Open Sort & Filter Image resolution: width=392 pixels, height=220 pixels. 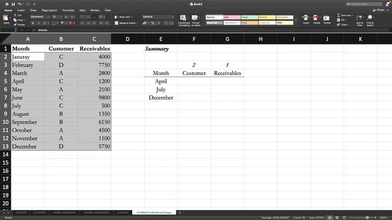point(360,20)
